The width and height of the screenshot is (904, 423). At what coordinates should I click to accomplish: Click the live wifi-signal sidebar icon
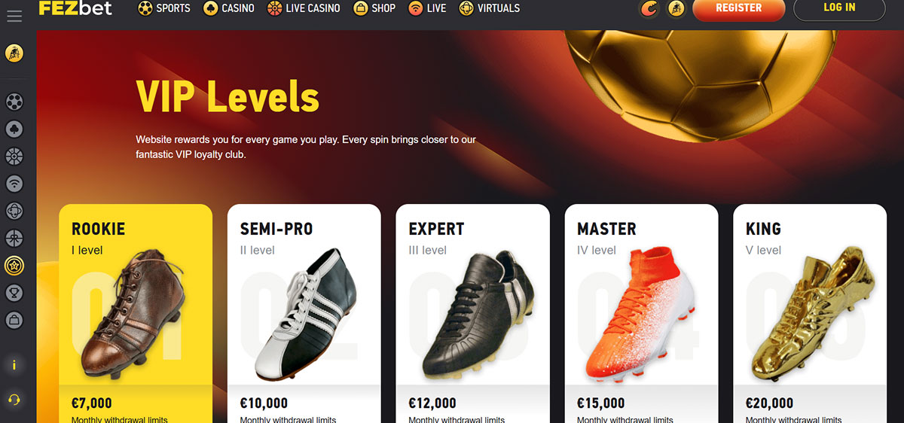coord(14,184)
